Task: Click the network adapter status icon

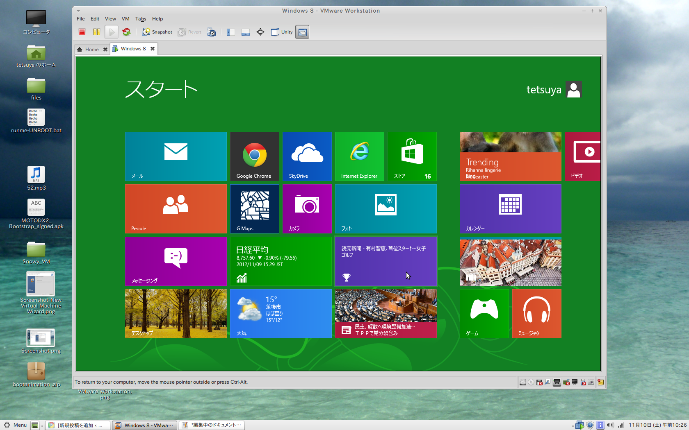Action: [557, 382]
